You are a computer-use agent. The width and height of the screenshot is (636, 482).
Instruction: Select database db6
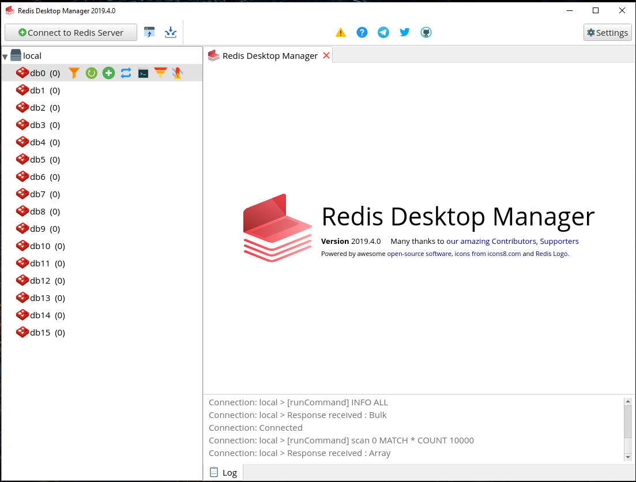pos(102,177)
